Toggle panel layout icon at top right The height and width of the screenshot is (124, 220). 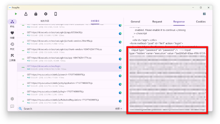point(204,14)
